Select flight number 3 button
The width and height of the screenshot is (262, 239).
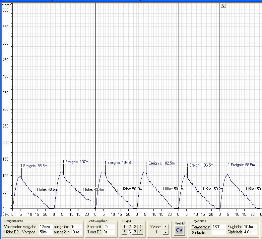coord(135,227)
